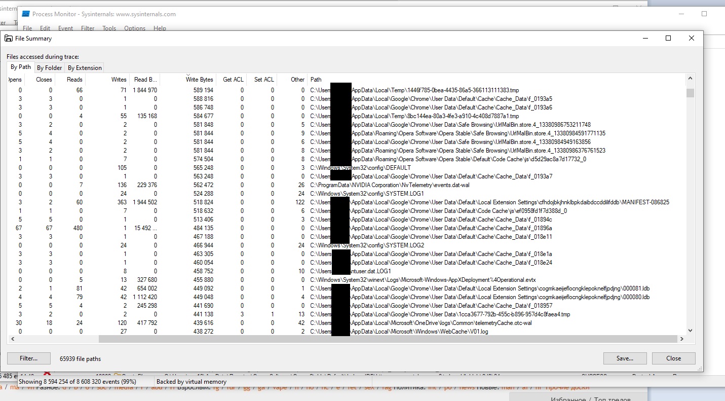Select the WebCache V01.log row

coord(346,332)
